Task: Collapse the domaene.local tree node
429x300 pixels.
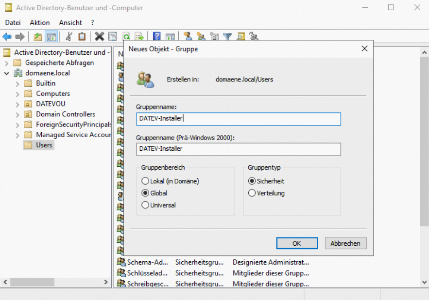Action: [x=6, y=73]
